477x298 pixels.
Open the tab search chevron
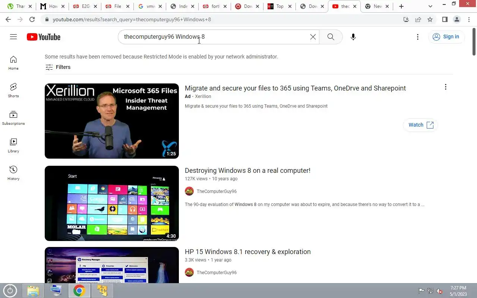[x=430, y=6]
